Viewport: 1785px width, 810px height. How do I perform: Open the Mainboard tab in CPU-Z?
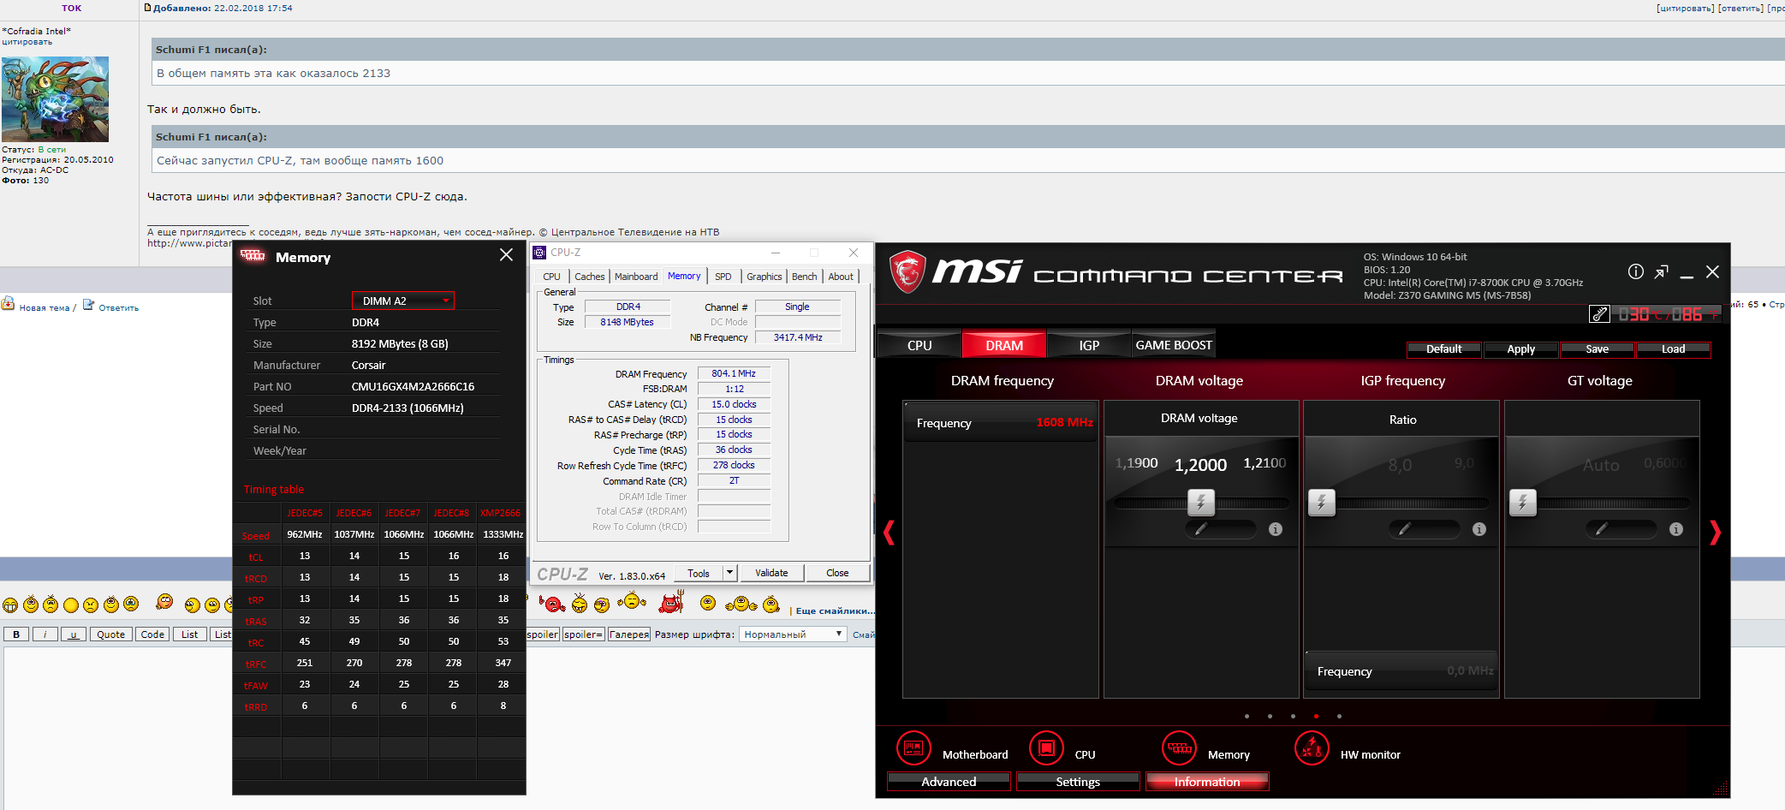tap(636, 277)
